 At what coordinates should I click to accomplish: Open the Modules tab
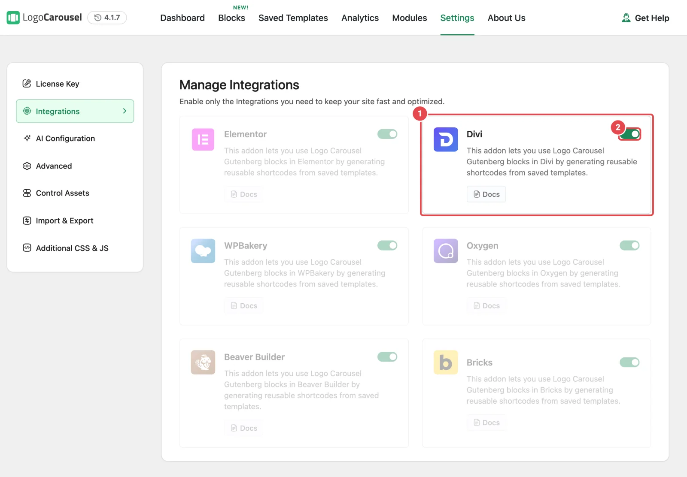410,18
